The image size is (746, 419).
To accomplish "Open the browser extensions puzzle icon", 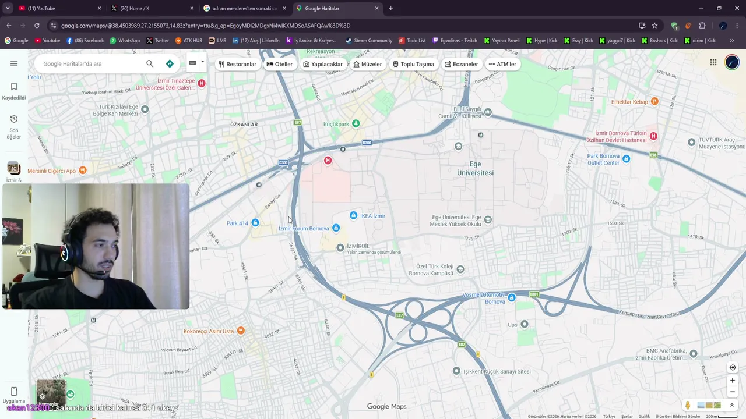I will click(x=702, y=26).
